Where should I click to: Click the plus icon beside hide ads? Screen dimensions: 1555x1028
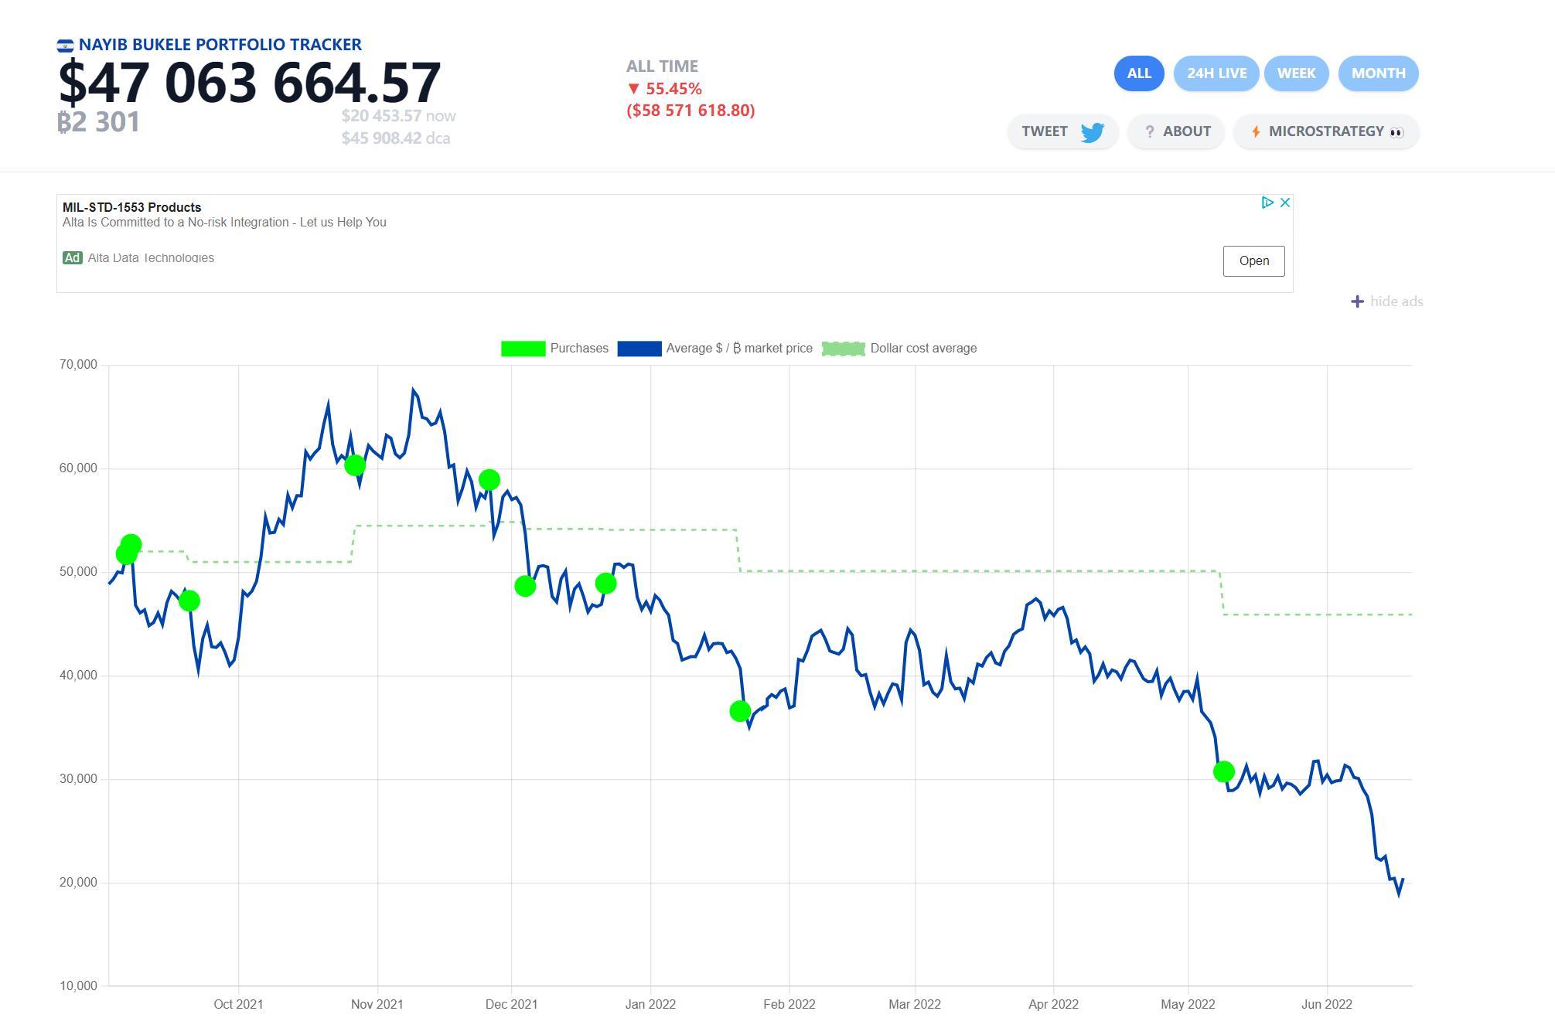click(x=1357, y=301)
